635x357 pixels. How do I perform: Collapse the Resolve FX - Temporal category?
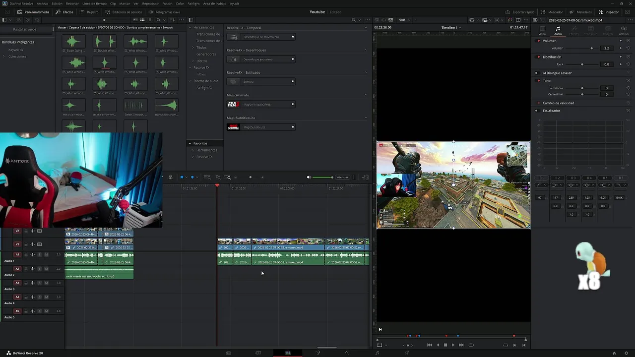pyautogui.click(x=366, y=28)
